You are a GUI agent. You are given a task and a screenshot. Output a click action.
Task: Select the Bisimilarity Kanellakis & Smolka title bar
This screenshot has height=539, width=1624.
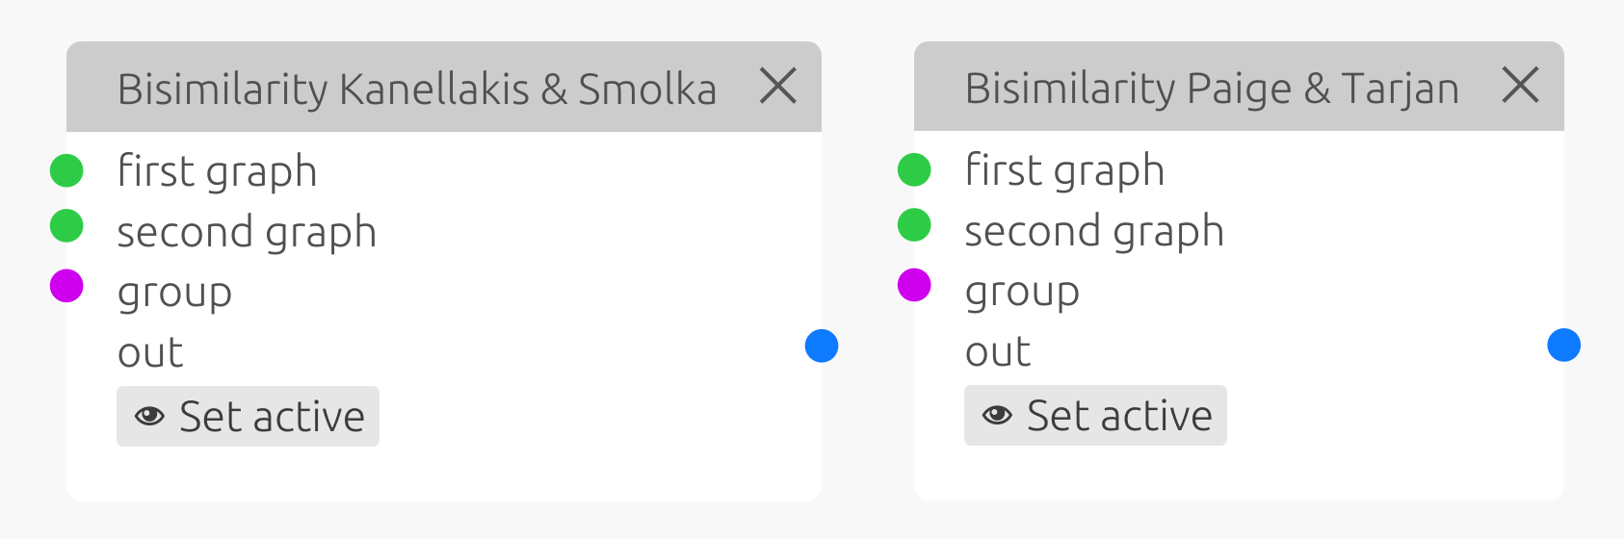(x=416, y=89)
